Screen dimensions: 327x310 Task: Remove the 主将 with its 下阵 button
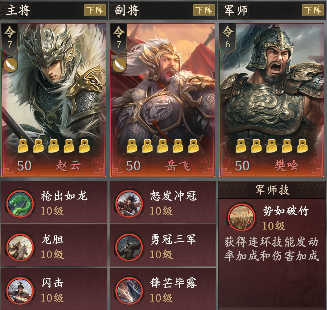[95, 10]
